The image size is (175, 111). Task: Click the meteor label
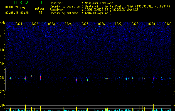[40, 9]
